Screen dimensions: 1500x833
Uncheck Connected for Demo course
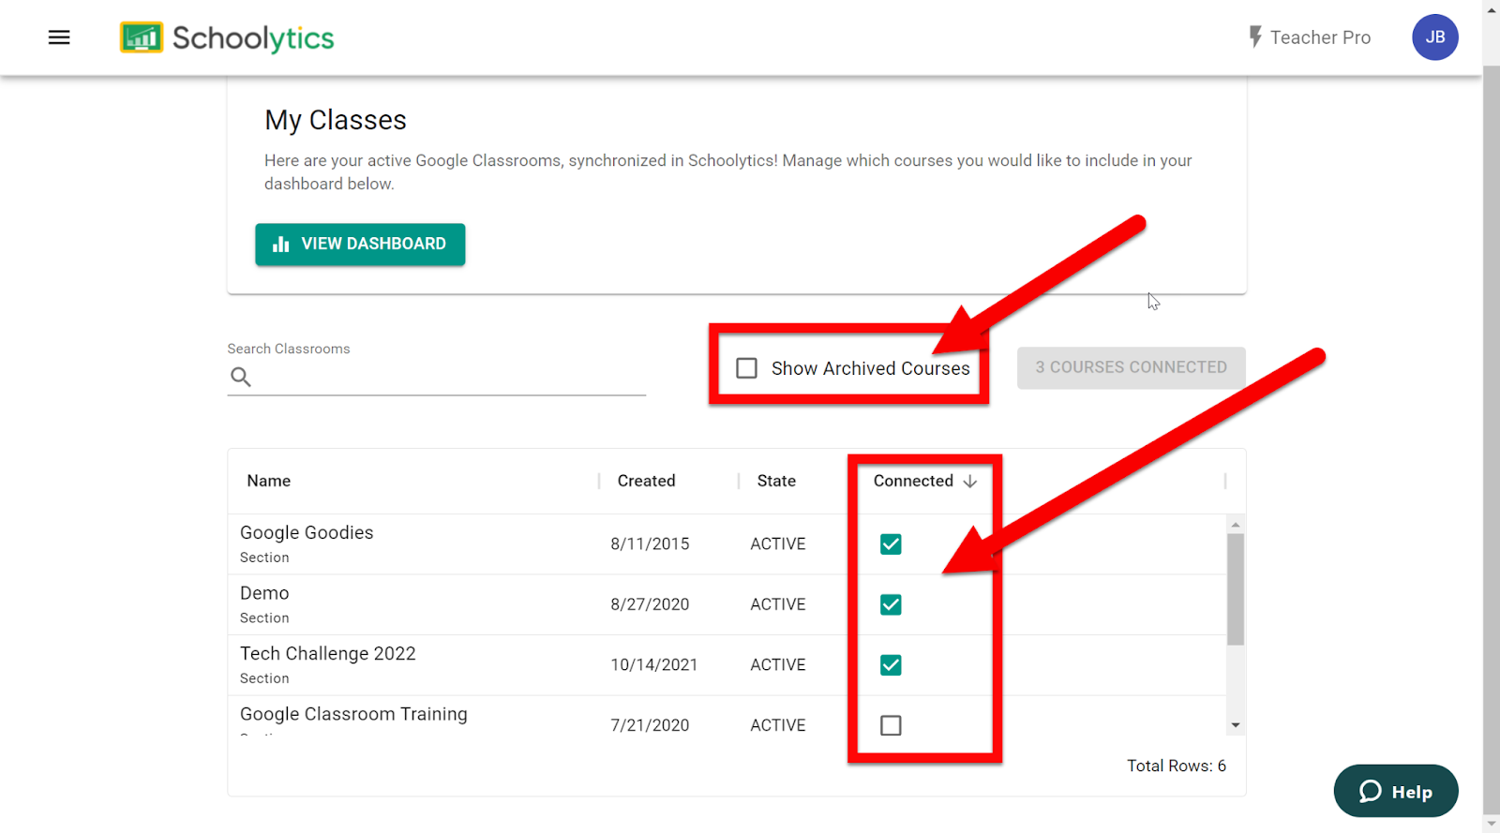(891, 604)
